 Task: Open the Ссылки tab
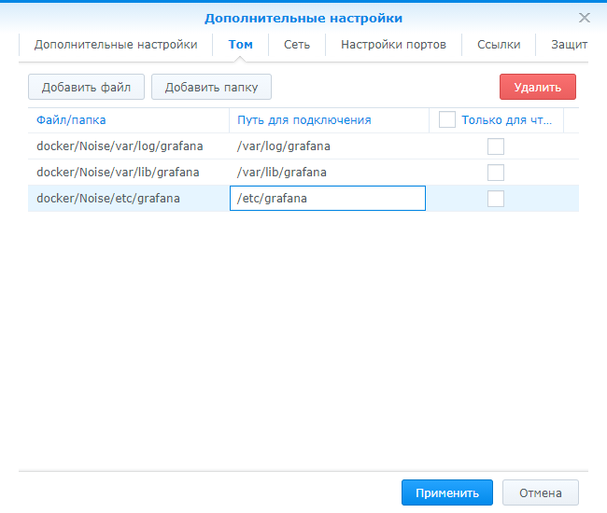pyautogui.click(x=499, y=44)
